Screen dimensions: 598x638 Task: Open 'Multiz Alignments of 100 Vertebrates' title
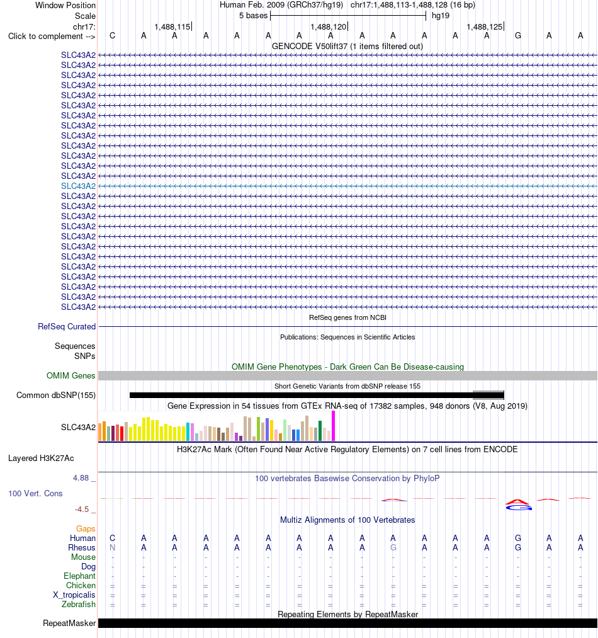point(347,520)
